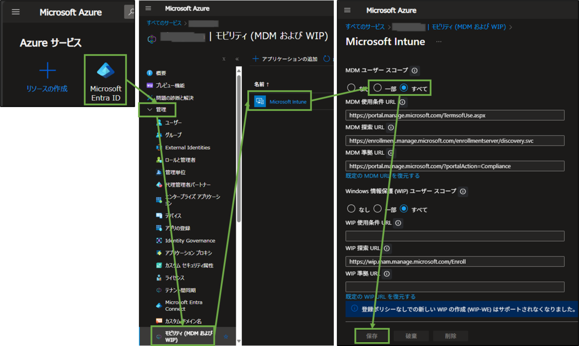The height and width of the screenshot is (346, 579).
Task: Open 概要 menu item
Action: coord(161,73)
